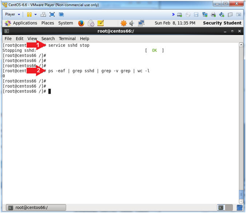
Task: Expand the power options arrow beside pause
Action: click(x=36, y=15)
